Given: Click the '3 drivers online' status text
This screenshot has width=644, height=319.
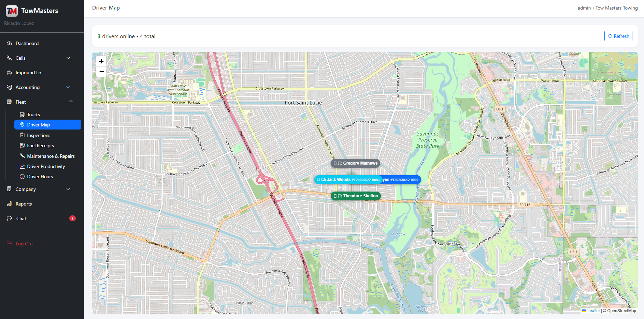Looking at the screenshot, I should [x=116, y=36].
